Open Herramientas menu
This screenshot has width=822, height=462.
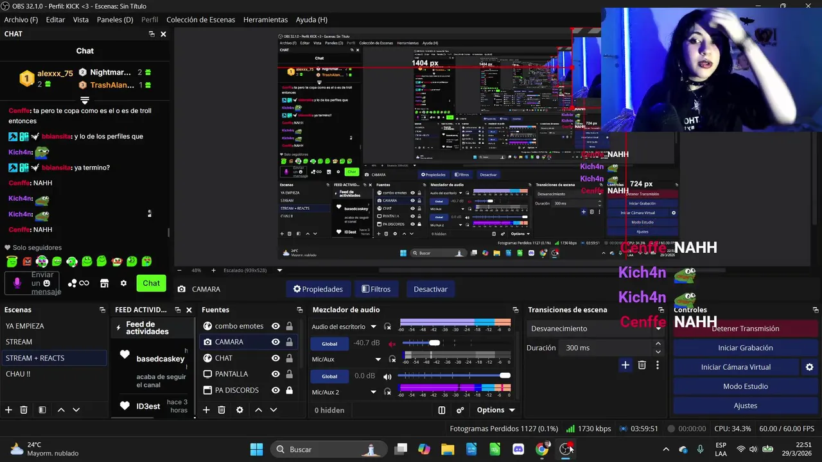(x=265, y=20)
